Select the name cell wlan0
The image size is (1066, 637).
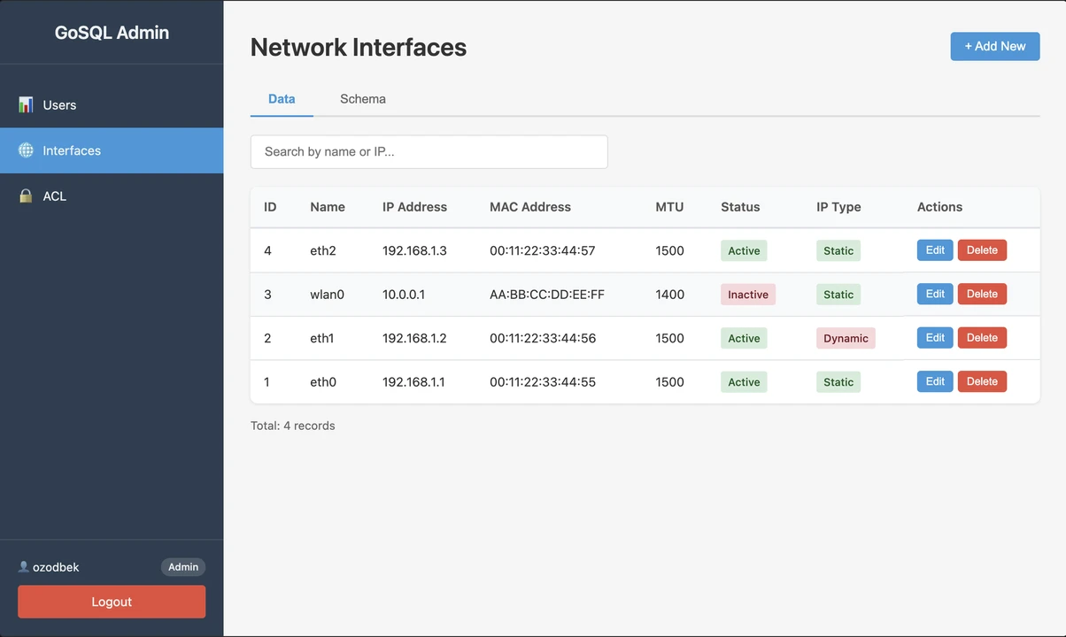[x=327, y=295]
